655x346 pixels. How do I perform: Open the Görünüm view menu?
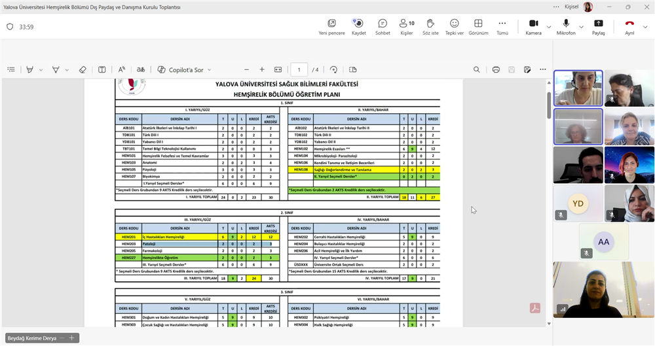[x=478, y=27]
